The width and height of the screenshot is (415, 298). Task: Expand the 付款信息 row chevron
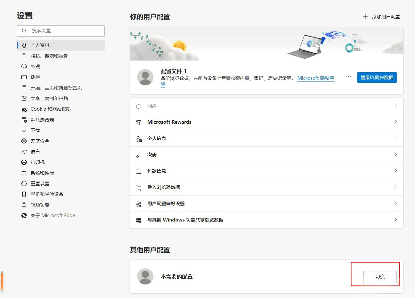point(396,171)
